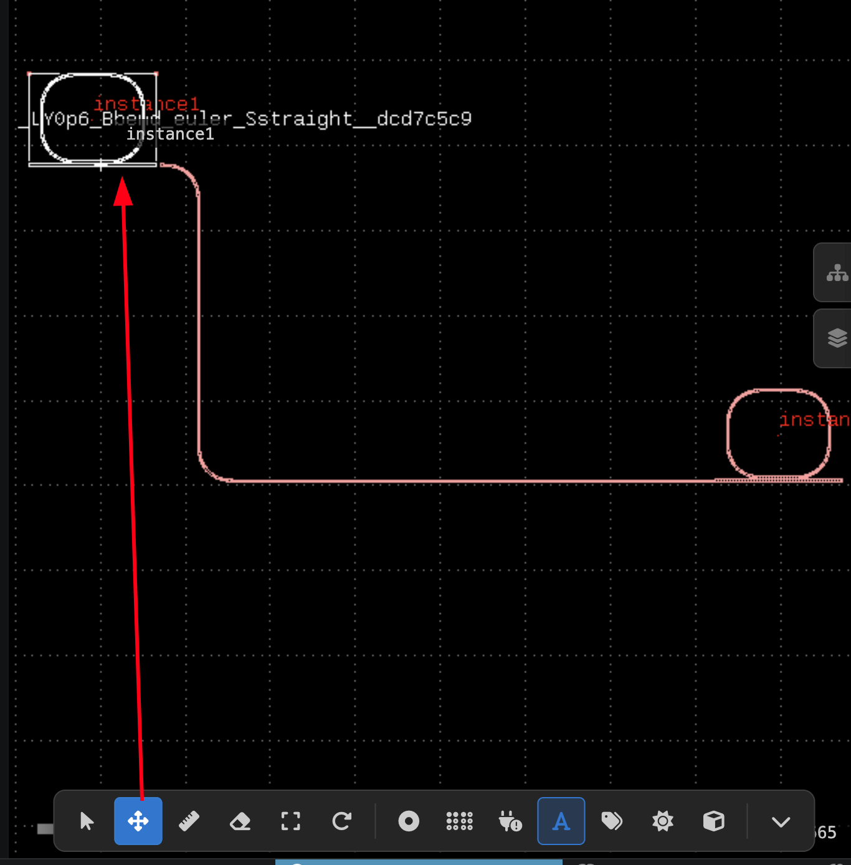The image size is (851, 865).
Task: Select the eraser tool
Action: (240, 821)
